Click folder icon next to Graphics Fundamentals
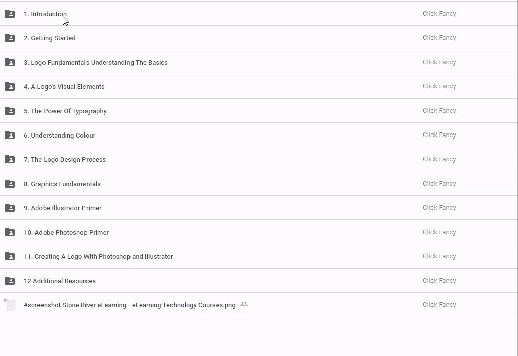The height and width of the screenshot is (356, 518). 10,184
